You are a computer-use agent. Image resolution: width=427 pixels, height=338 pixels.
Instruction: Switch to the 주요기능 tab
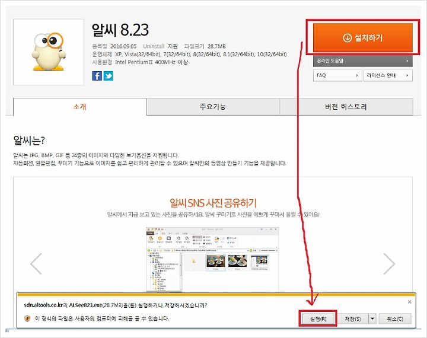click(x=213, y=107)
